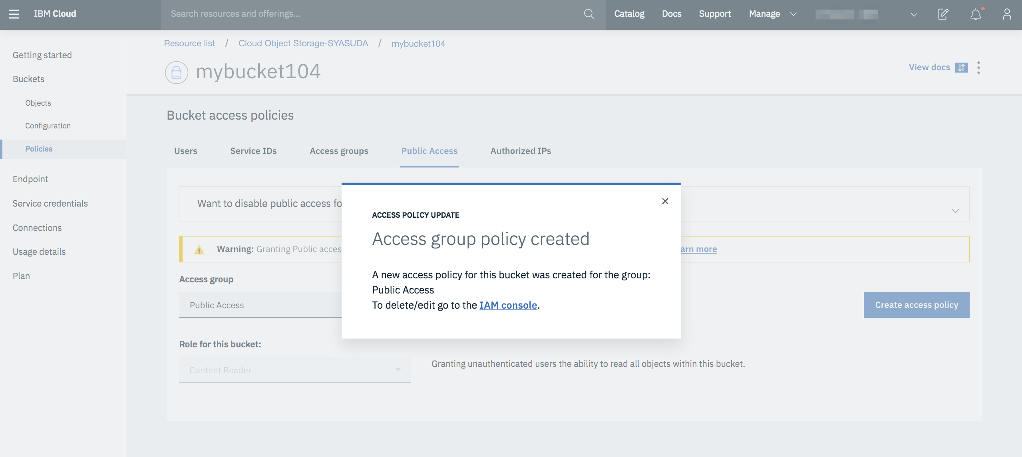This screenshot has width=1022, height=457.
Task: Open the user profile icon
Action: [1007, 14]
